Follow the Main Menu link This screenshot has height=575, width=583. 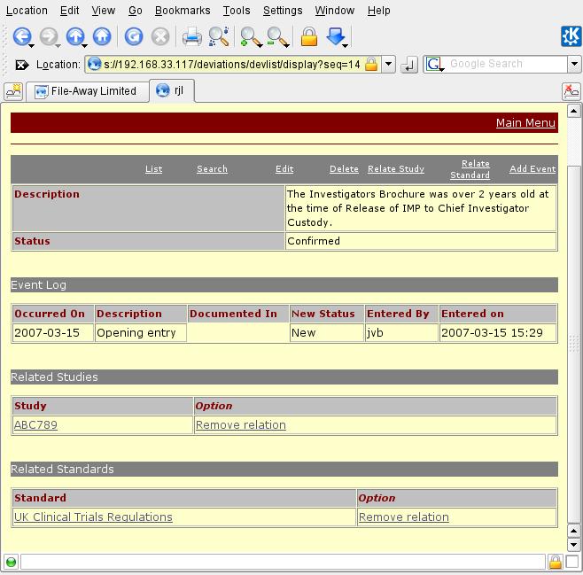click(x=525, y=122)
